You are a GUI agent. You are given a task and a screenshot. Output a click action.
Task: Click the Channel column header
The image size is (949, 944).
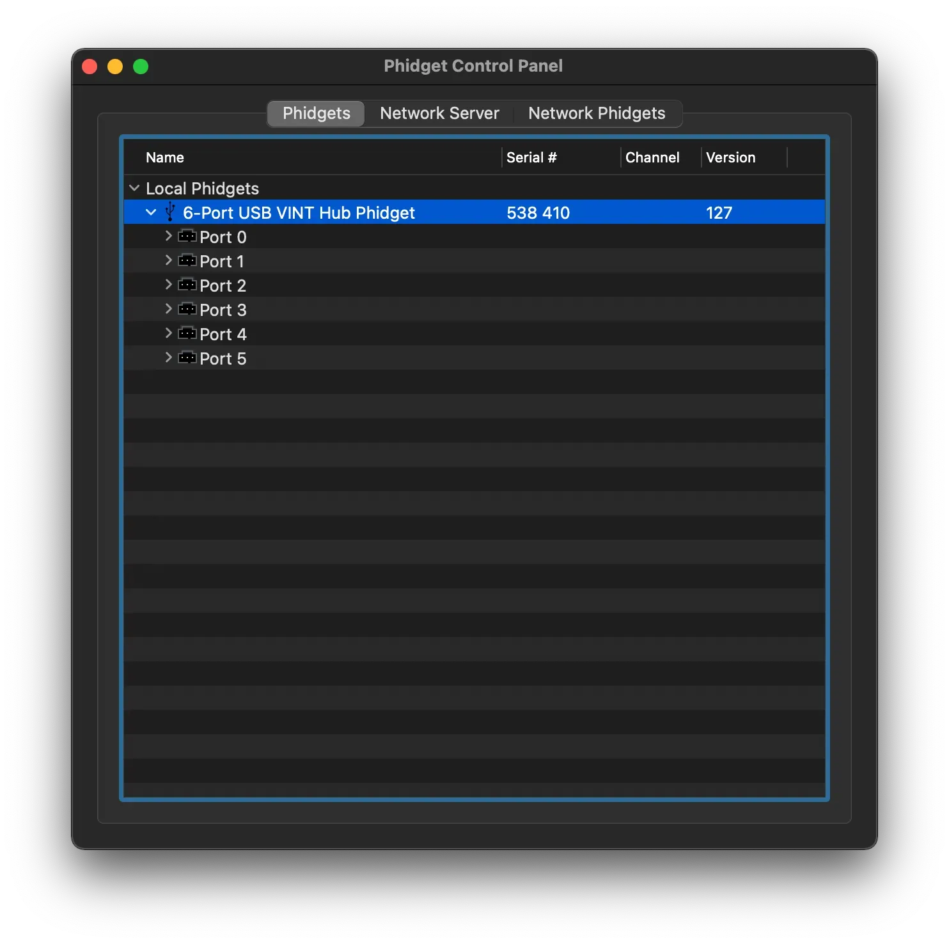pyautogui.click(x=661, y=157)
